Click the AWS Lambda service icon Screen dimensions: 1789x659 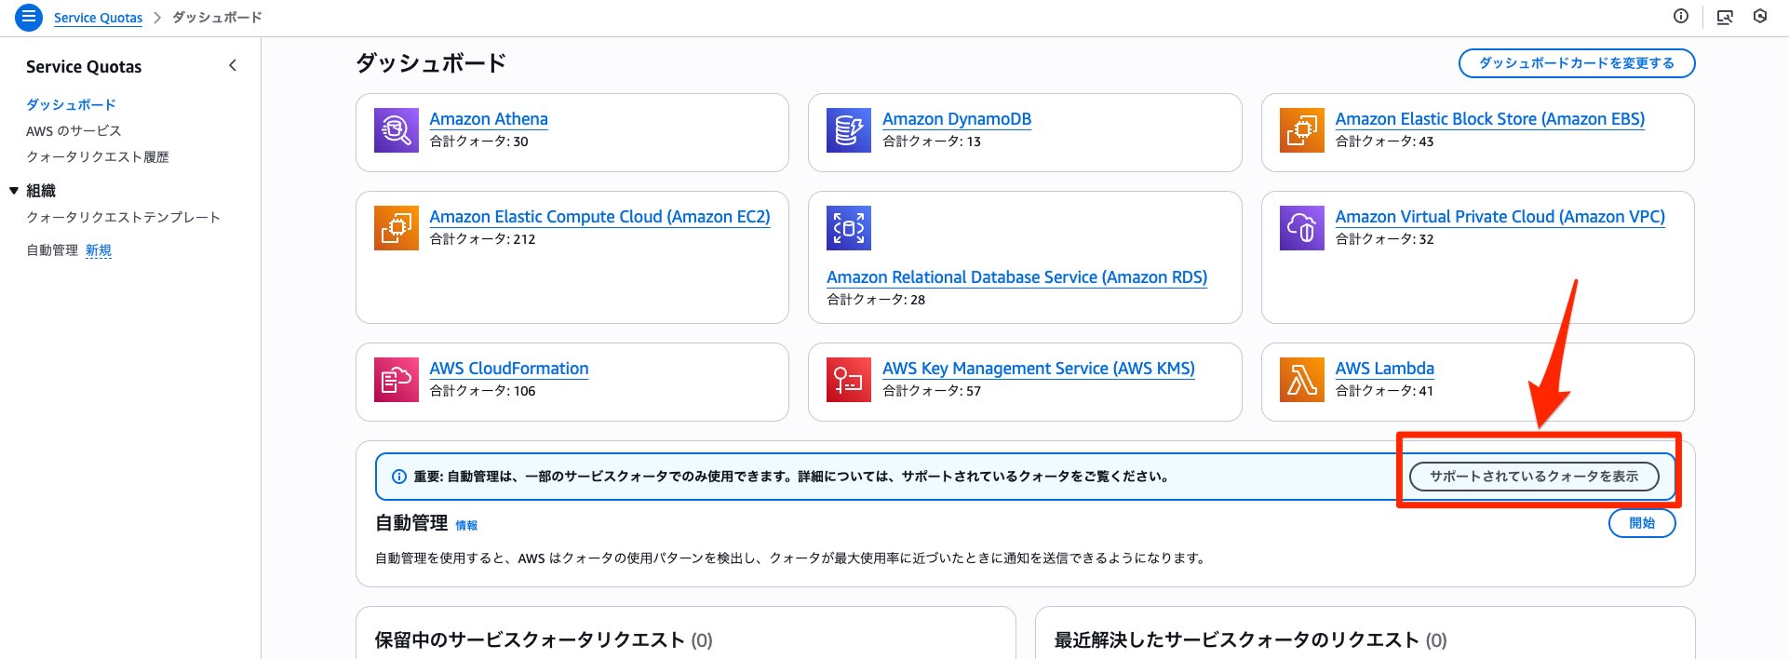click(1302, 380)
